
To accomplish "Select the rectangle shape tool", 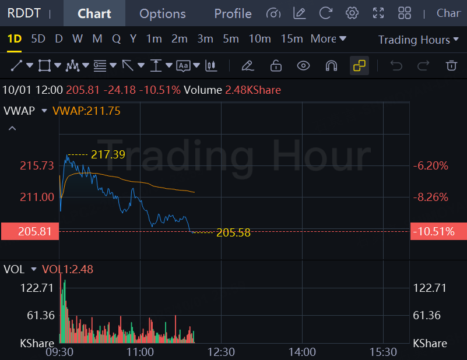I will click(44, 66).
